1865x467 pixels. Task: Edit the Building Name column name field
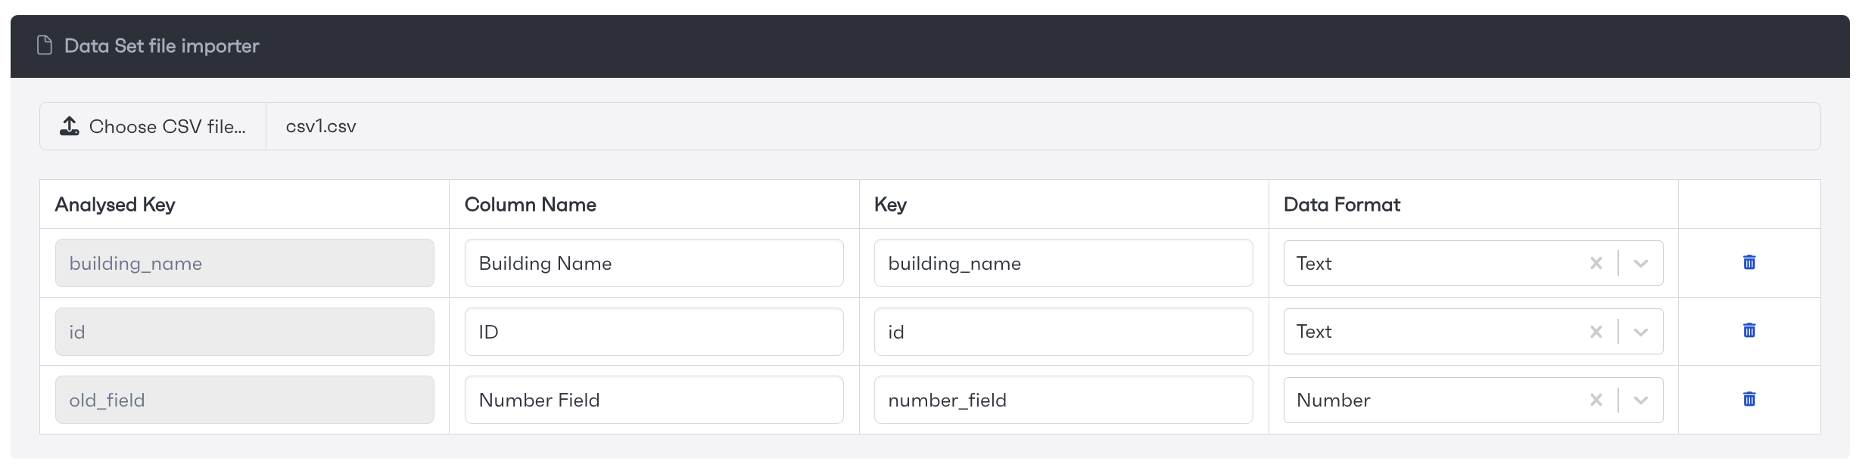point(654,263)
